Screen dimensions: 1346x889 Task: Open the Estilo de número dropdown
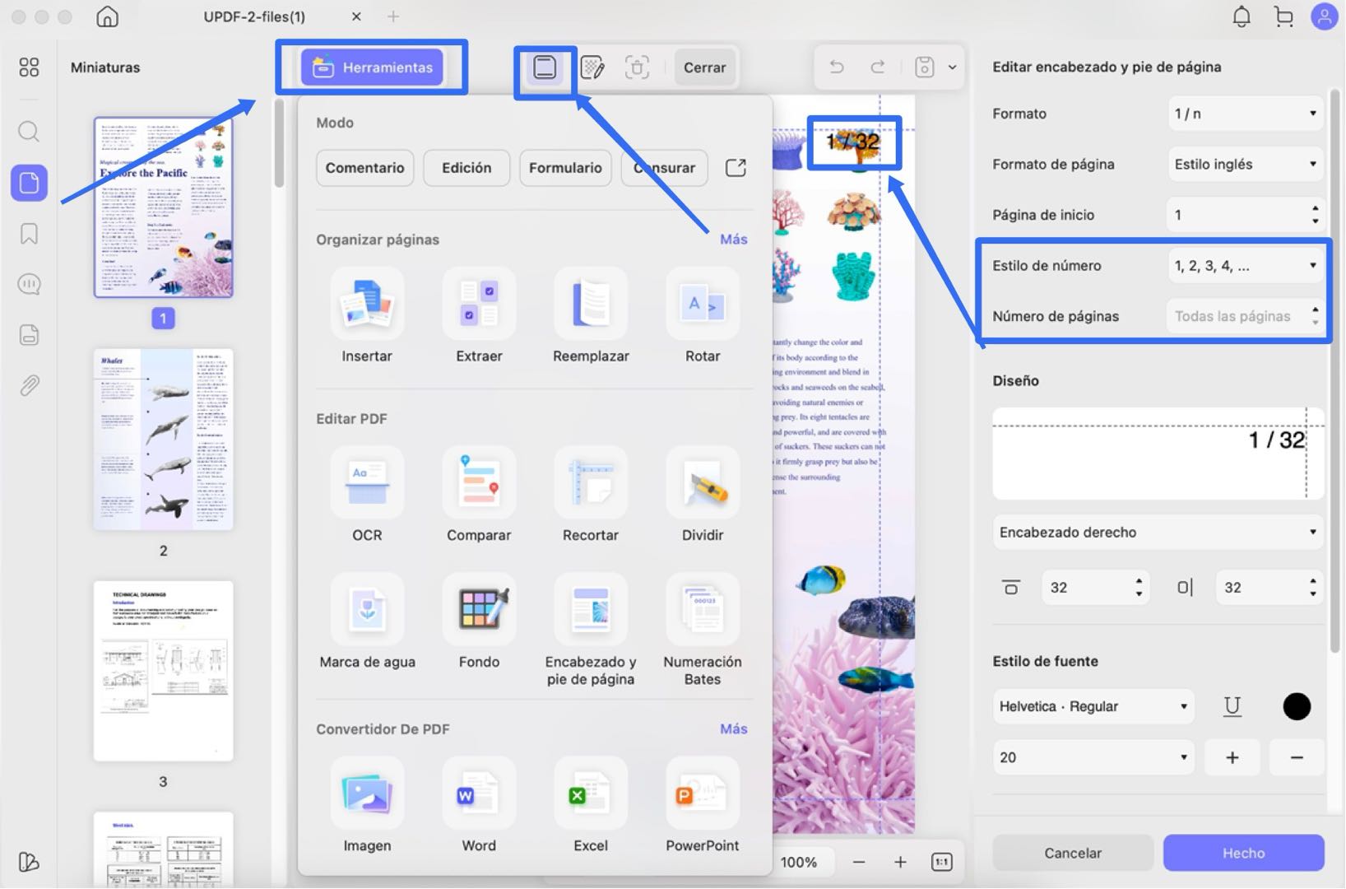click(1245, 265)
